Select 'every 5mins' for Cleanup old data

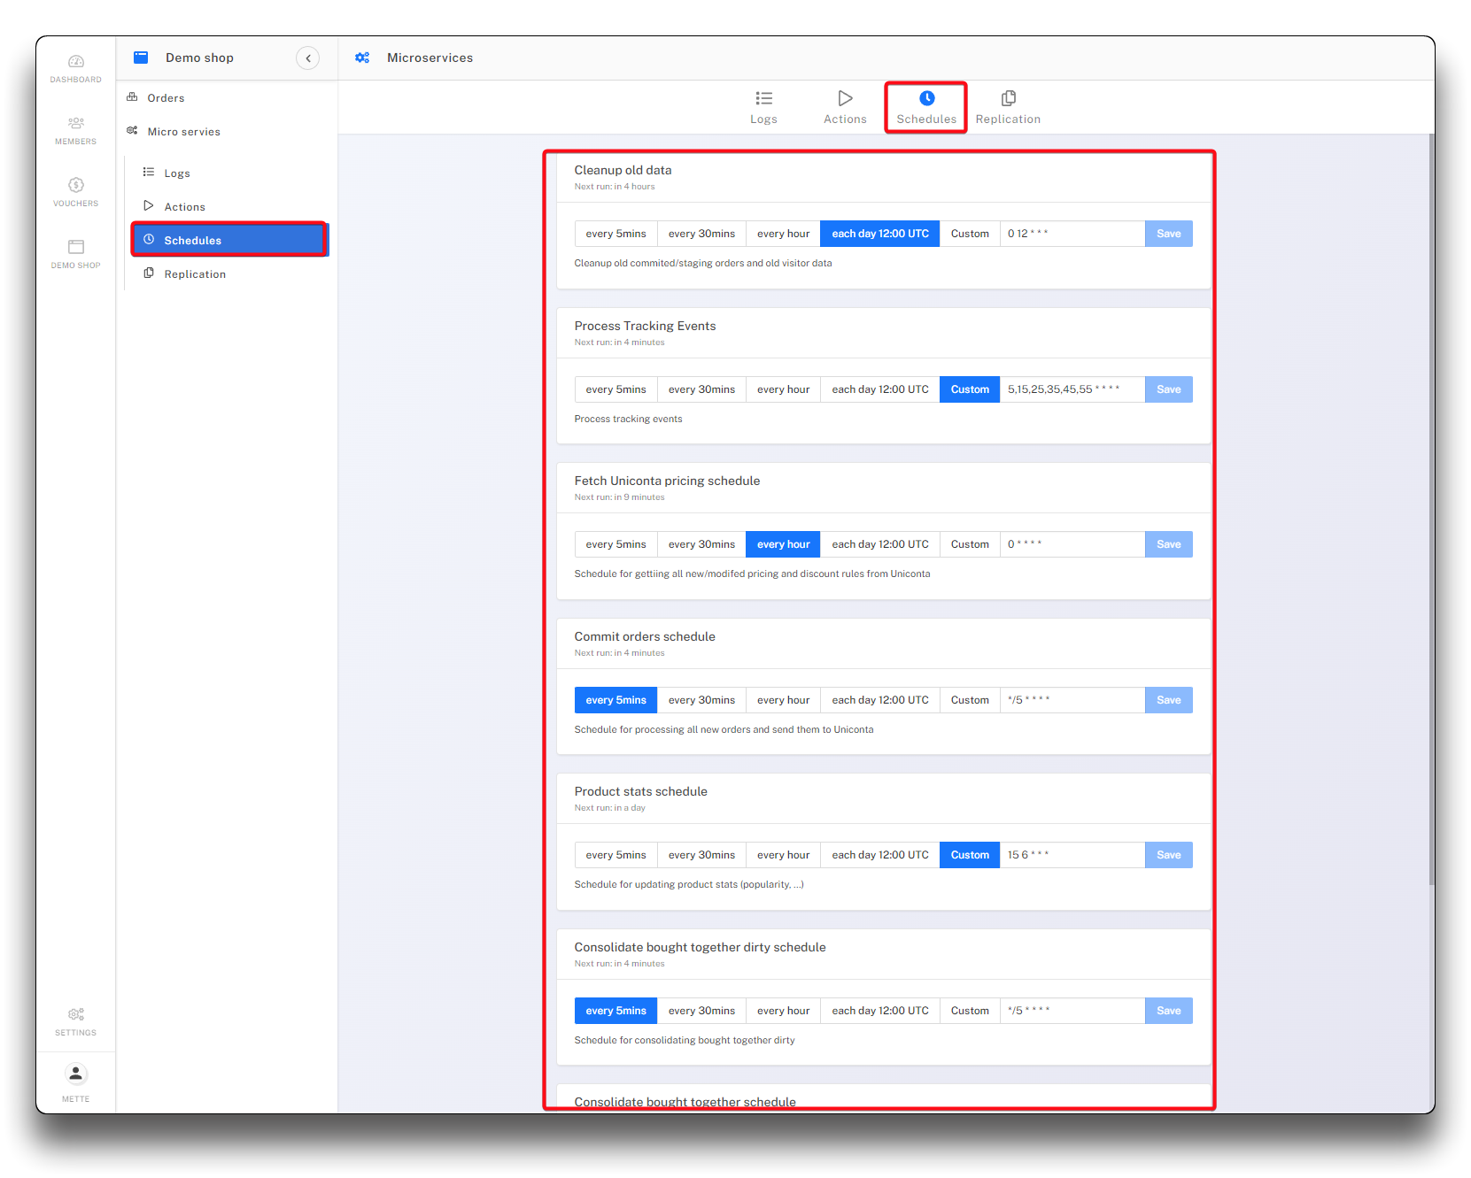coord(615,234)
